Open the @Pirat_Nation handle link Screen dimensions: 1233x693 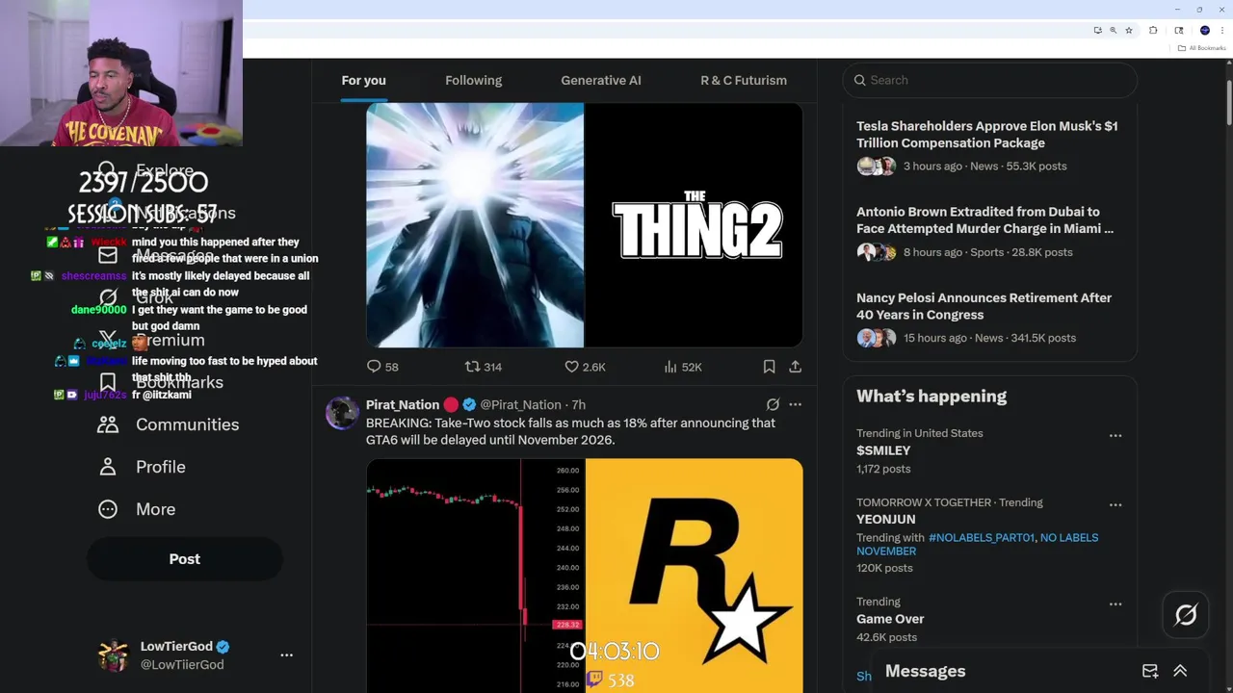520,405
